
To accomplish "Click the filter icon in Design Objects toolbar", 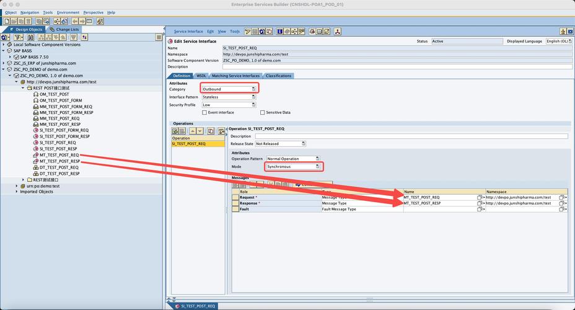I will (x=19, y=37).
